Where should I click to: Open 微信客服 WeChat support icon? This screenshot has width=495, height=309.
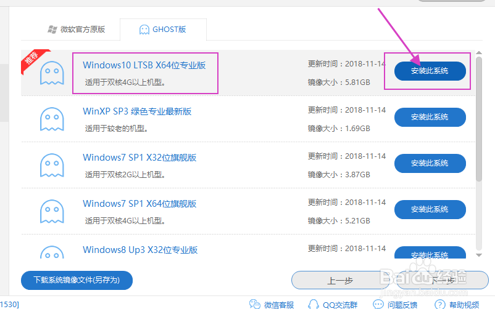[255, 304]
